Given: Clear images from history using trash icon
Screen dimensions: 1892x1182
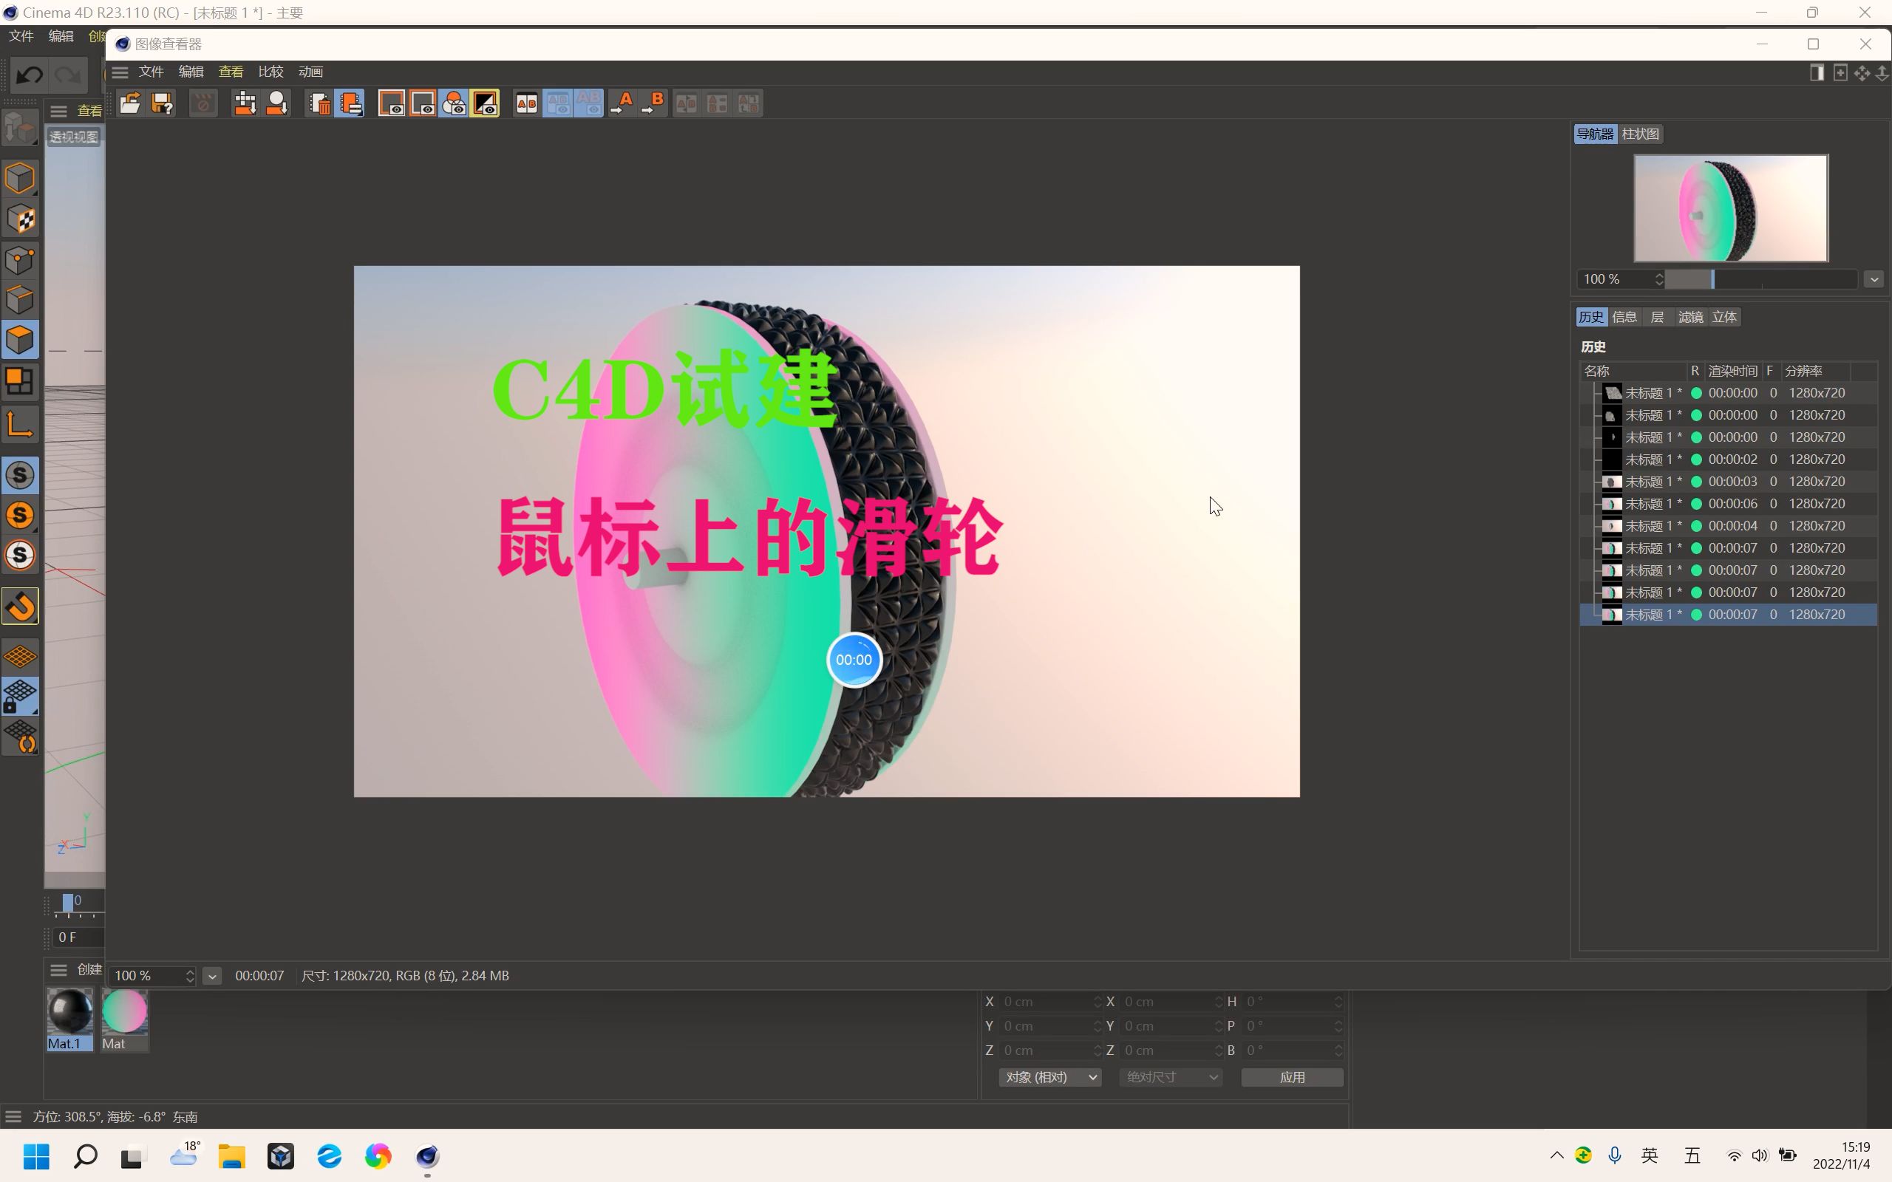Looking at the screenshot, I should tap(319, 103).
